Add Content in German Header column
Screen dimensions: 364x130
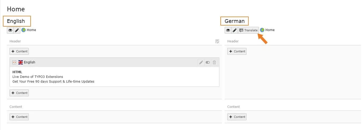pyautogui.click(x=237, y=51)
